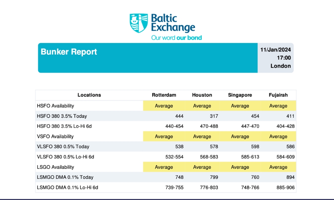Click Rotterdam LSMGO Lo-Hi range 739-755
This screenshot has width=334, height=200.
click(x=174, y=188)
